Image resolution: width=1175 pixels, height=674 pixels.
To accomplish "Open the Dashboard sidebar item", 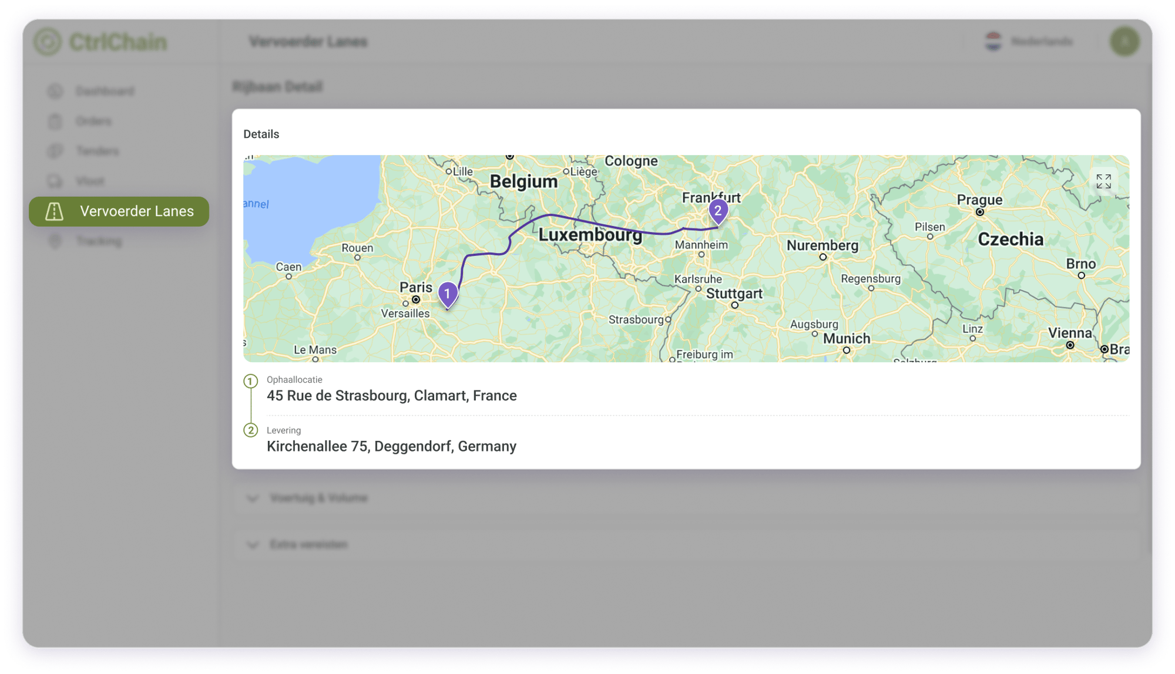I will 105,91.
